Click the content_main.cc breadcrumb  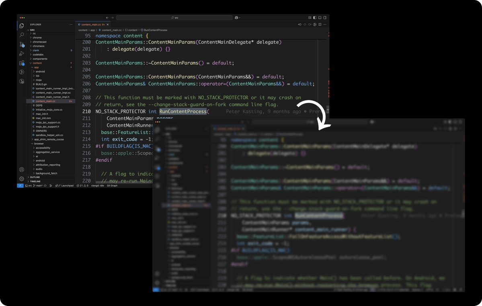(111, 30)
